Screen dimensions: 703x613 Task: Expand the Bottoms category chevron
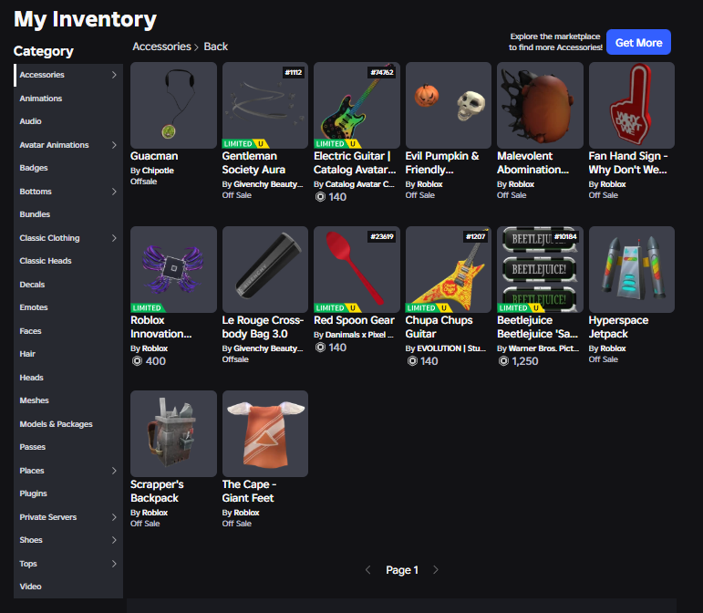[114, 192]
